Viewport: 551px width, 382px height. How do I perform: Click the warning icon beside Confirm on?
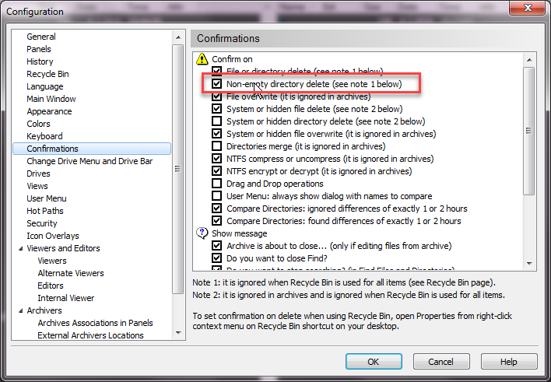click(202, 59)
